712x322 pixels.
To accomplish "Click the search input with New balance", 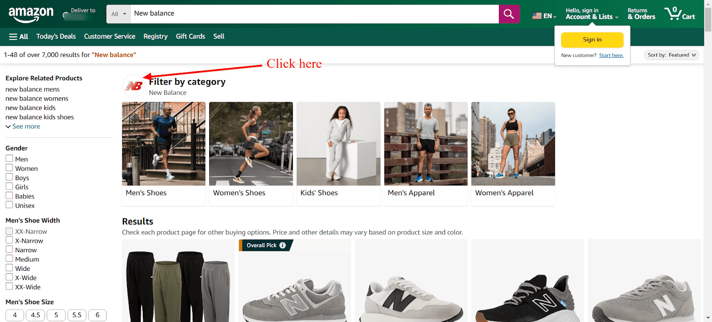I will [x=314, y=14].
